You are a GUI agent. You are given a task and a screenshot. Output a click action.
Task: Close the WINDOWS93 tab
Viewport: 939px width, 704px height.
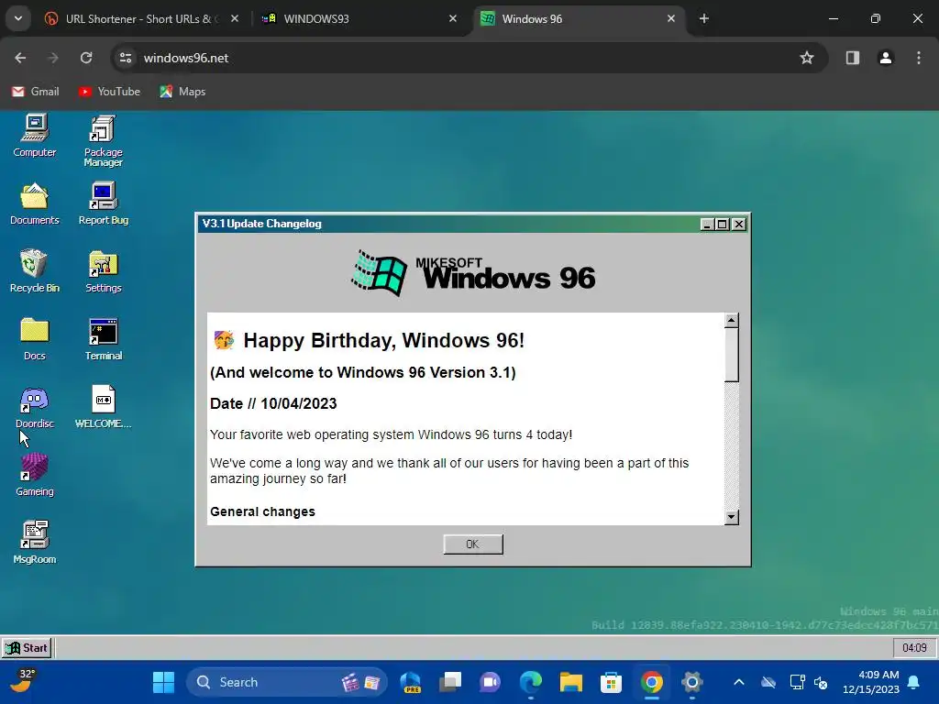click(453, 18)
